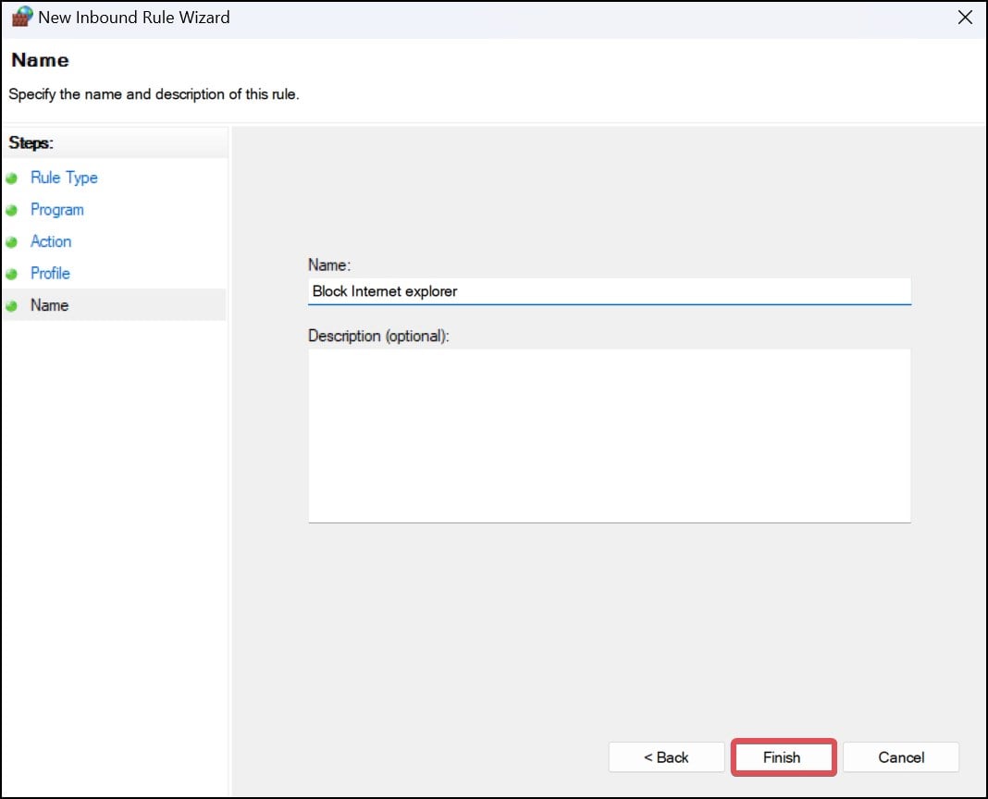This screenshot has height=799, width=988.
Task: Open the Action step
Action: [50, 241]
